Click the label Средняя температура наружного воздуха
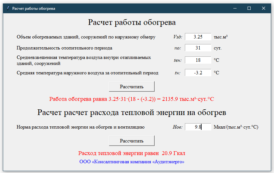 (x=87, y=73)
